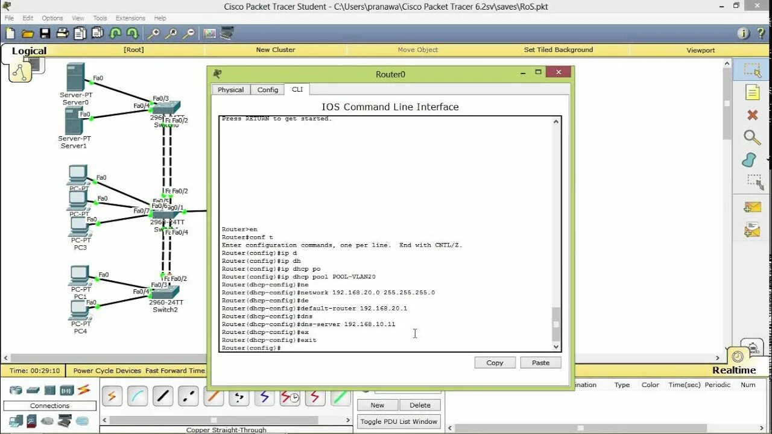
Task: Click the Paste button in Router0
Action: point(540,363)
